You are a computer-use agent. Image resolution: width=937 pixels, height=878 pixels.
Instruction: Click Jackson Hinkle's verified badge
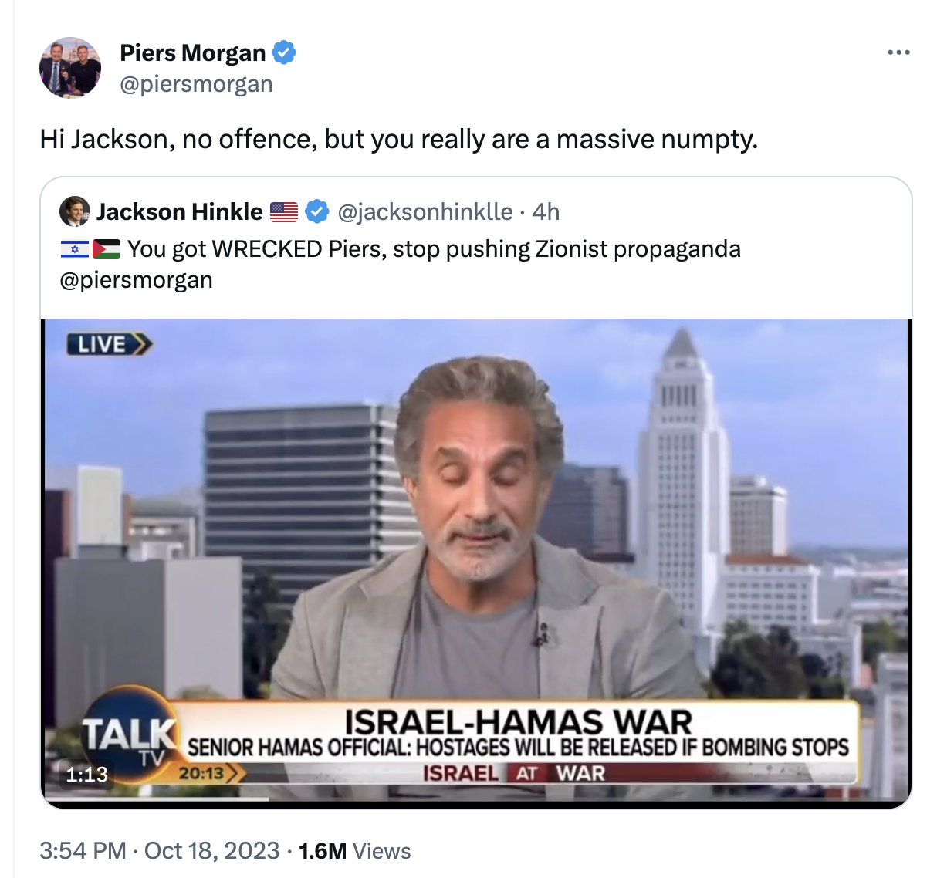317,211
